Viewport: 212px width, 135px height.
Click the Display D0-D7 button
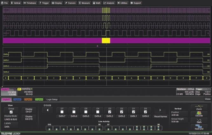[29, 110]
